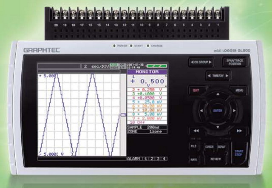
Task: Click terminal screw numbered 20
Action: (x=56, y=14)
